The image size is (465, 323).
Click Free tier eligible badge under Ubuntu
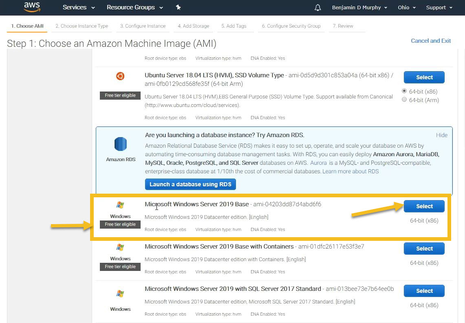click(120, 95)
